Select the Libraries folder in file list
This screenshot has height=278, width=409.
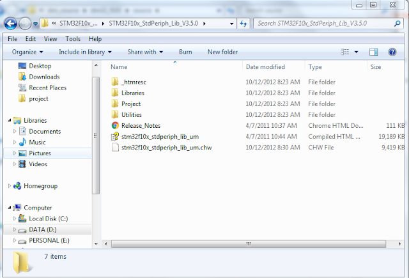tap(133, 93)
